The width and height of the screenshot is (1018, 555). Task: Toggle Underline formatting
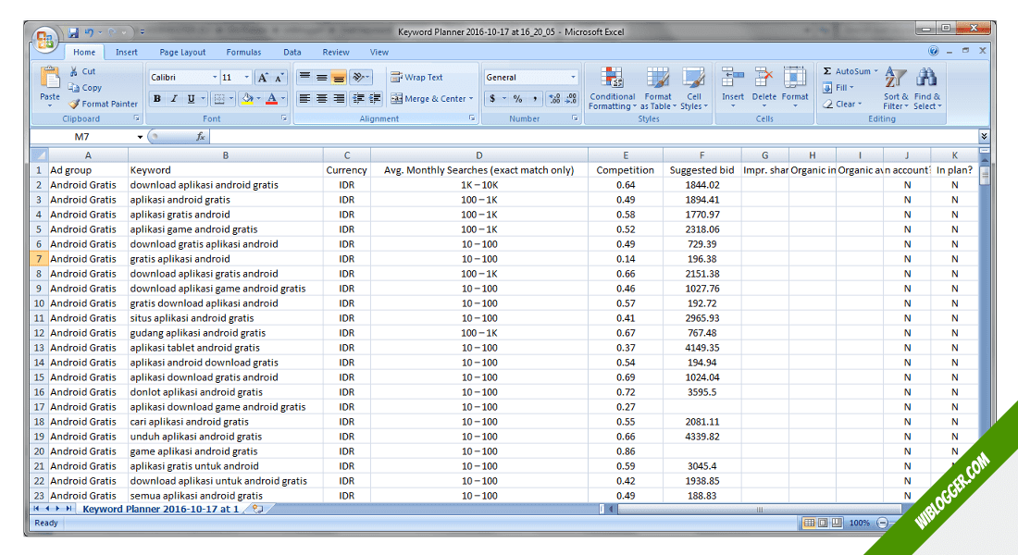(191, 99)
